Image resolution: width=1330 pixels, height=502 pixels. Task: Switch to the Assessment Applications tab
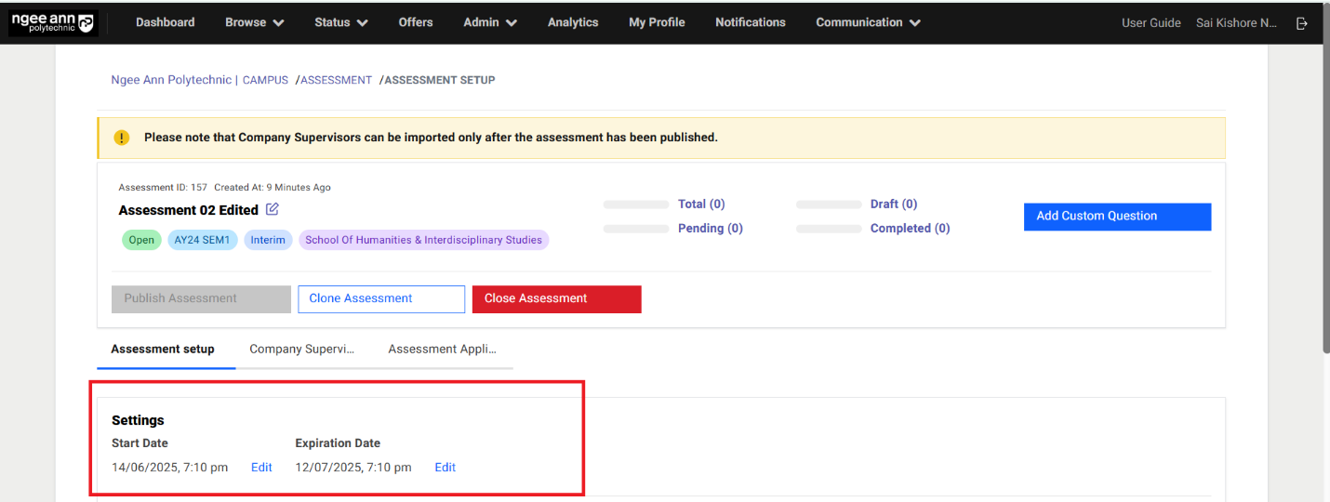tap(442, 350)
